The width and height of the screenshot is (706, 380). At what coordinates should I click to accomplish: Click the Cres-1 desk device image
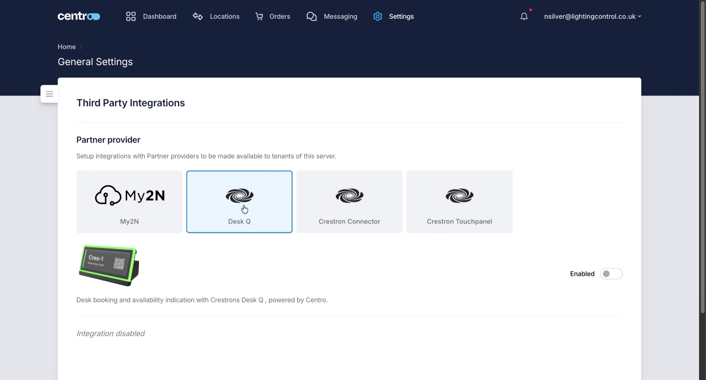[109, 265]
